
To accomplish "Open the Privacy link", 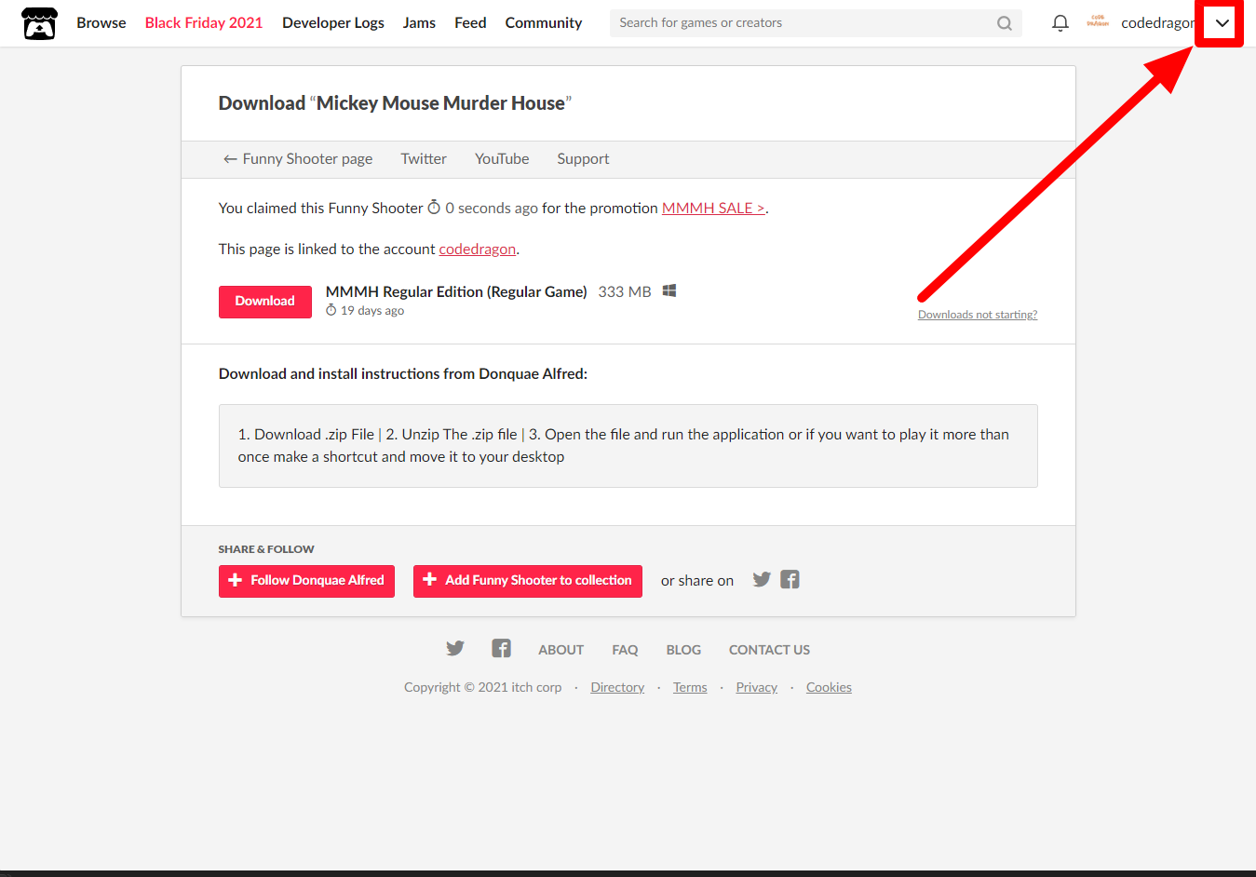I will [x=756, y=687].
